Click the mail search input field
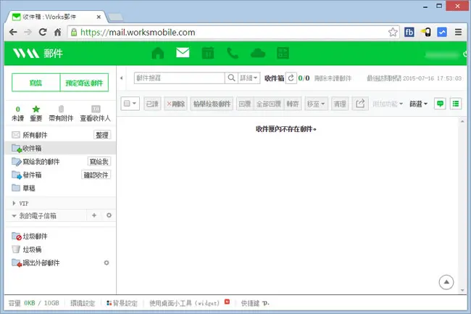 click(x=179, y=78)
